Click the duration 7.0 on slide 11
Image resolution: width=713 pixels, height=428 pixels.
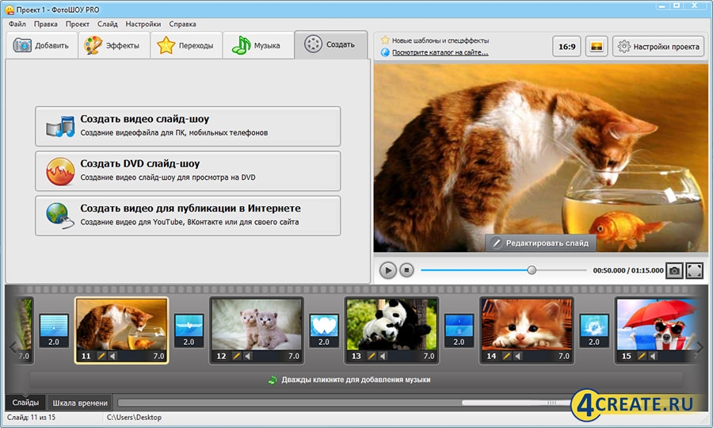[x=158, y=356]
